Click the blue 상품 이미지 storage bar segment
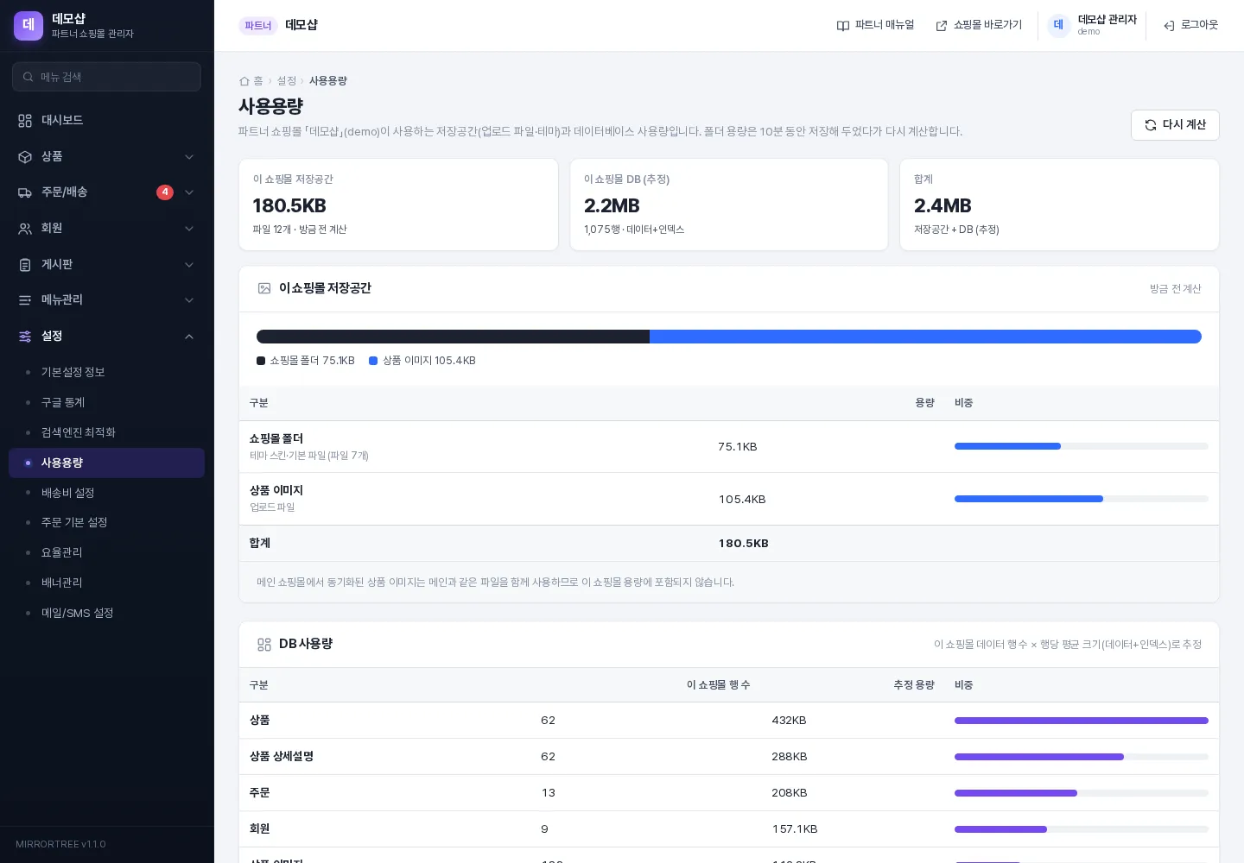The height and width of the screenshot is (863, 1244). click(x=925, y=337)
